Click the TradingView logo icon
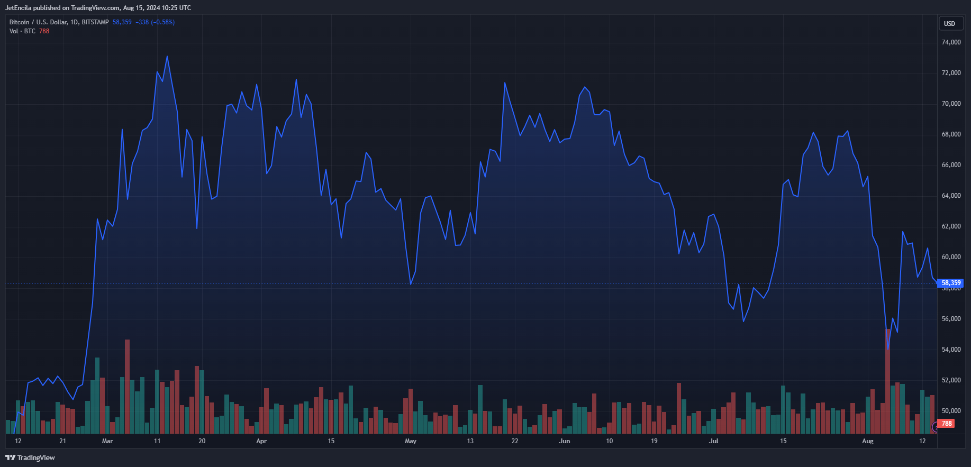Viewport: 971px width, 467px height. coord(10,457)
